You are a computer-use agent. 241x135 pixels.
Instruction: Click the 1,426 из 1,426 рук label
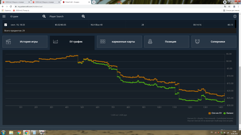pos(119,115)
